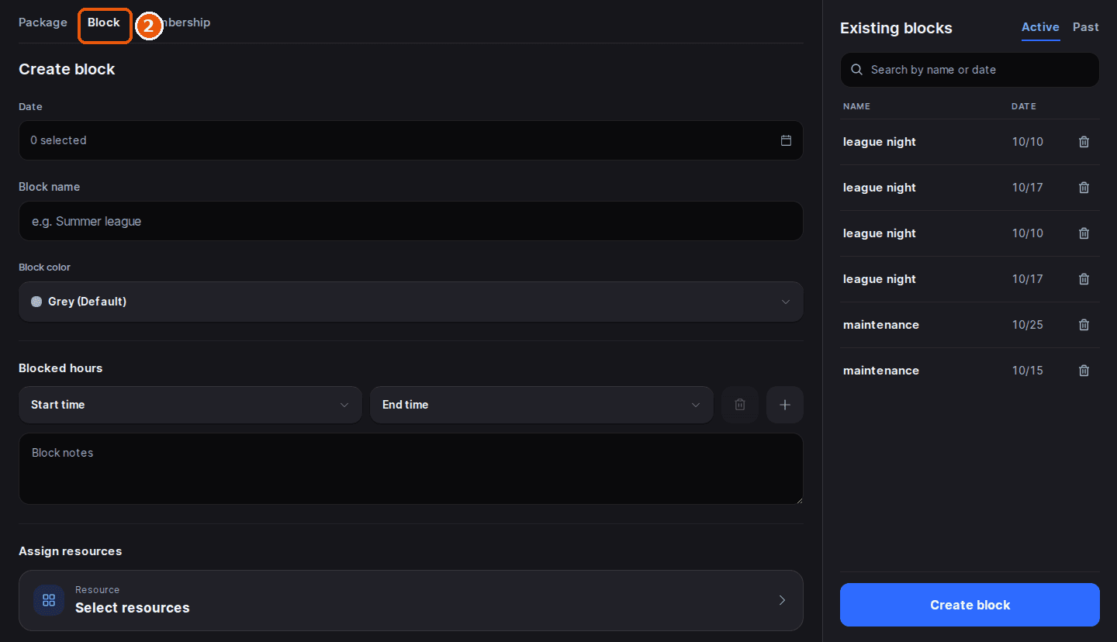Remove the blocked hours row via trash
The width and height of the screenshot is (1117, 642).
click(x=740, y=405)
